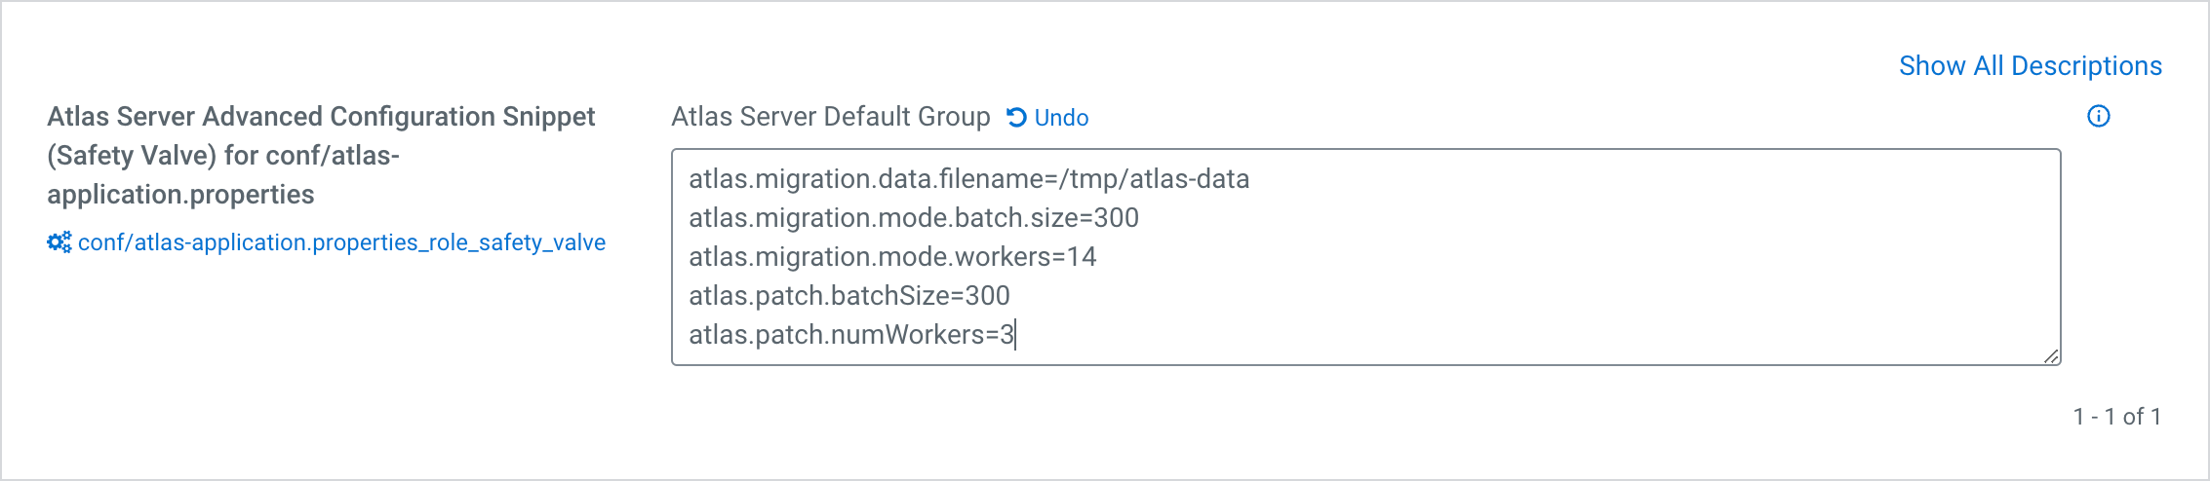This screenshot has width=2210, height=481.
Task: Click the Undo text link
Action: (1061, 118)
